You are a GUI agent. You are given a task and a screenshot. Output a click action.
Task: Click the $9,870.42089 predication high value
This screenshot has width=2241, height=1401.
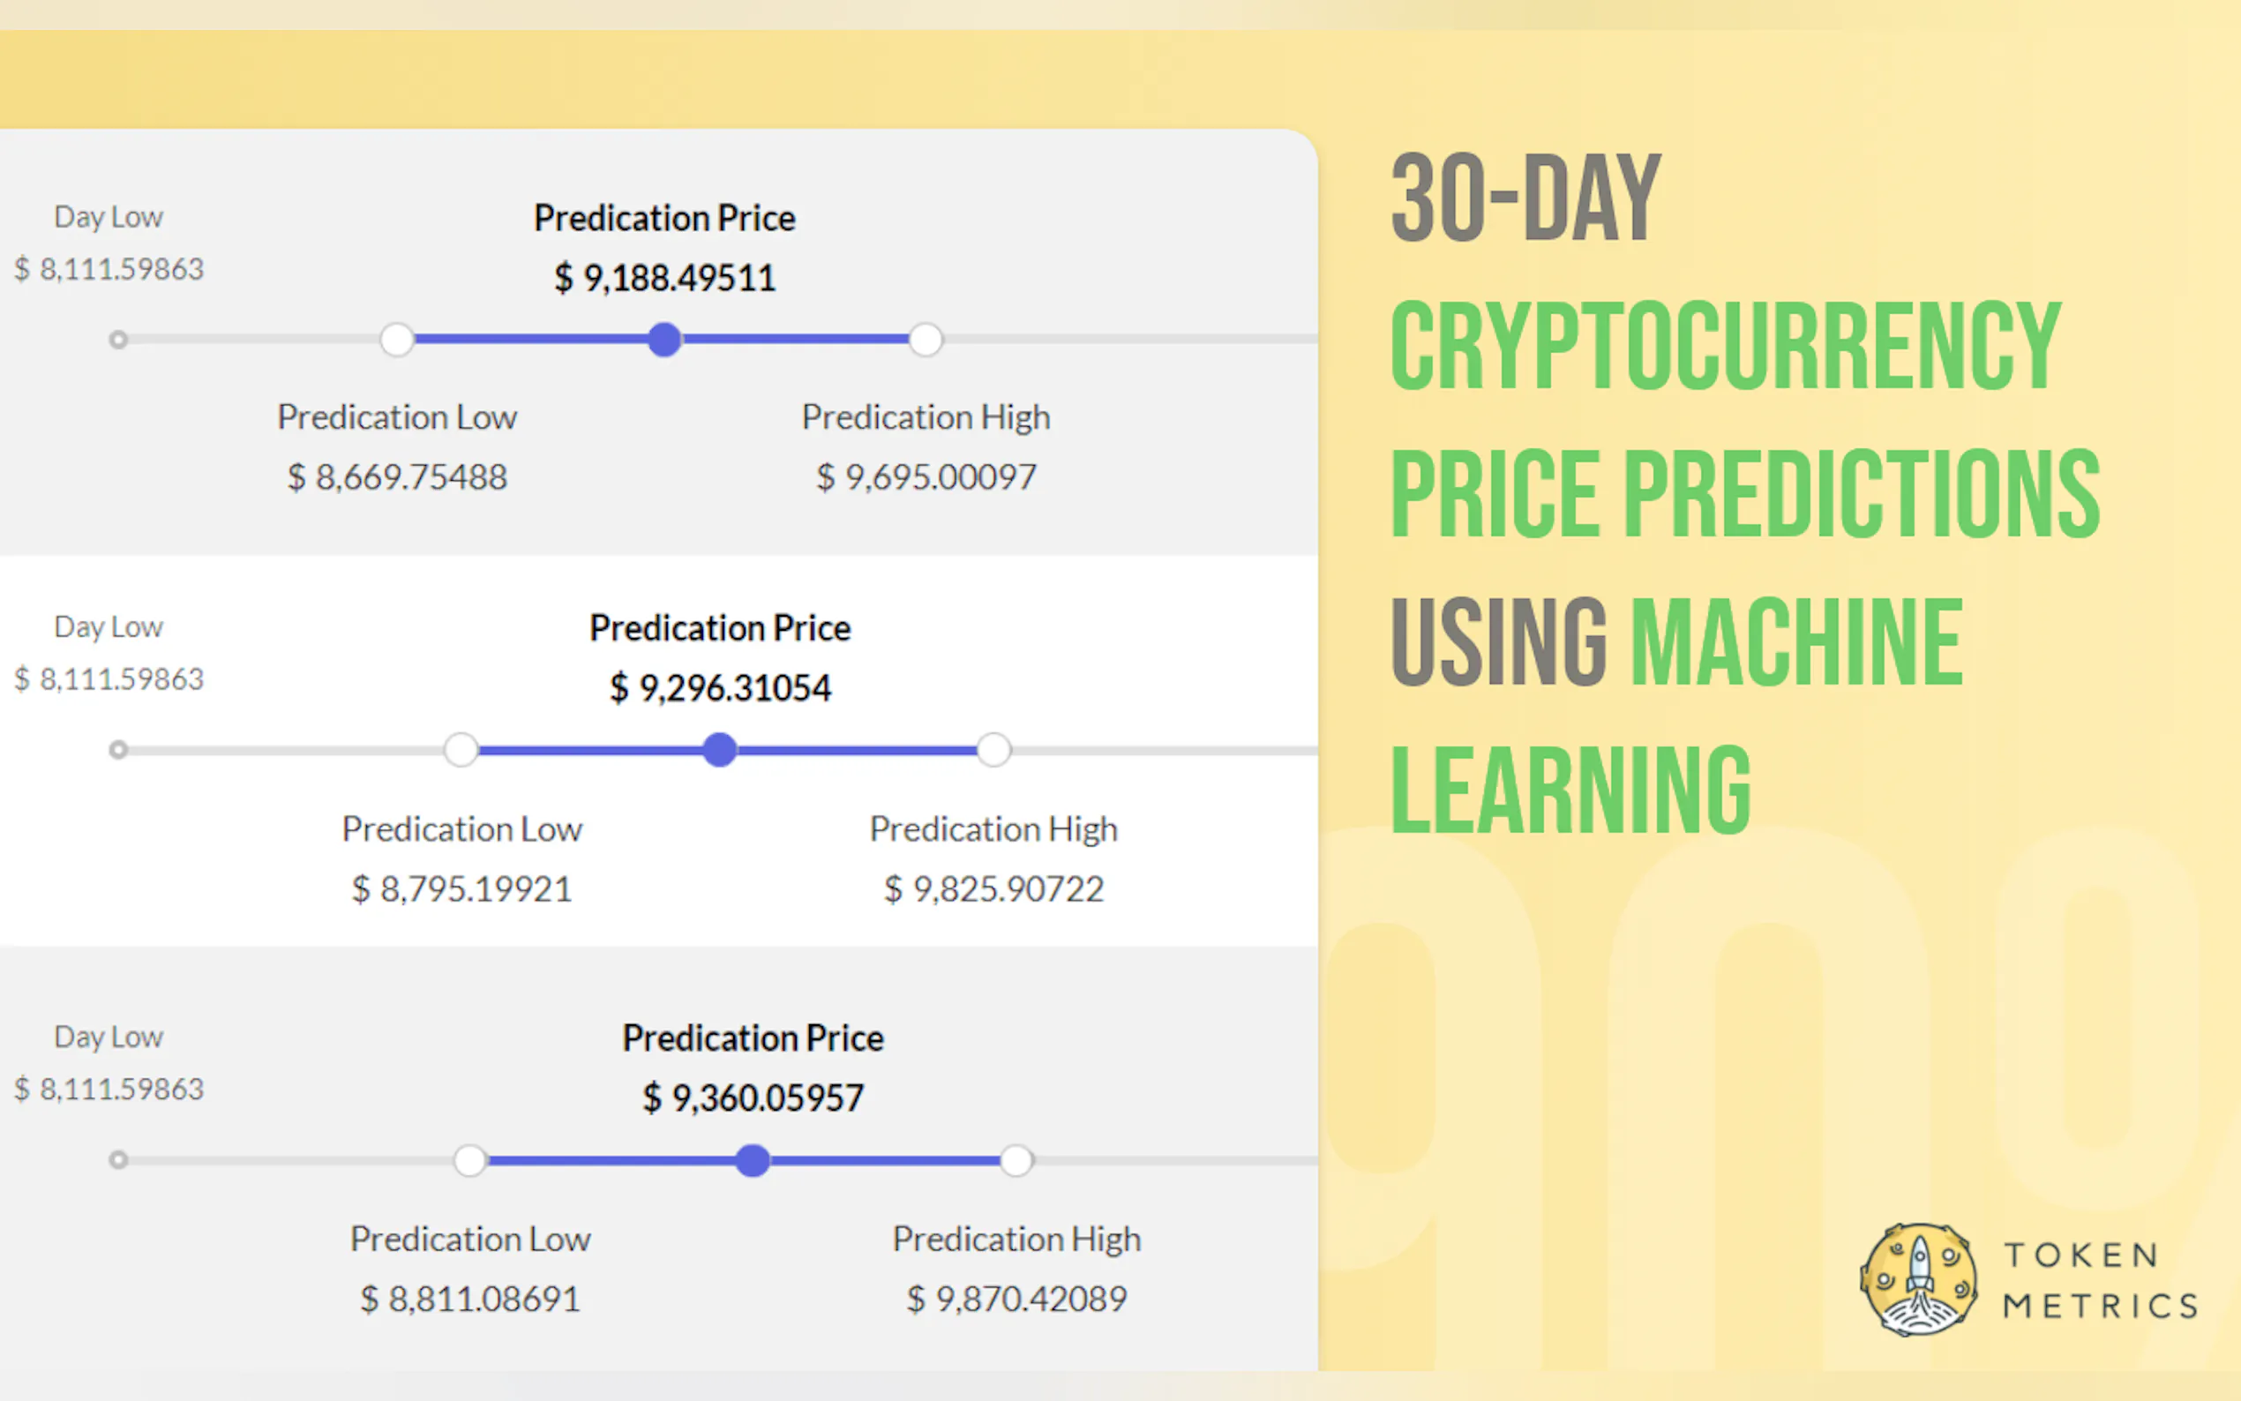(x=1016, y=1299)
